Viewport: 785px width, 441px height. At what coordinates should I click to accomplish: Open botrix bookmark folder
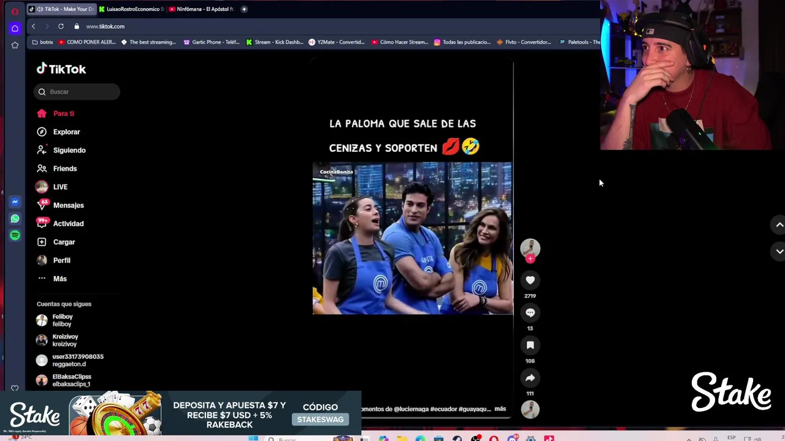[x=42, y=42]
